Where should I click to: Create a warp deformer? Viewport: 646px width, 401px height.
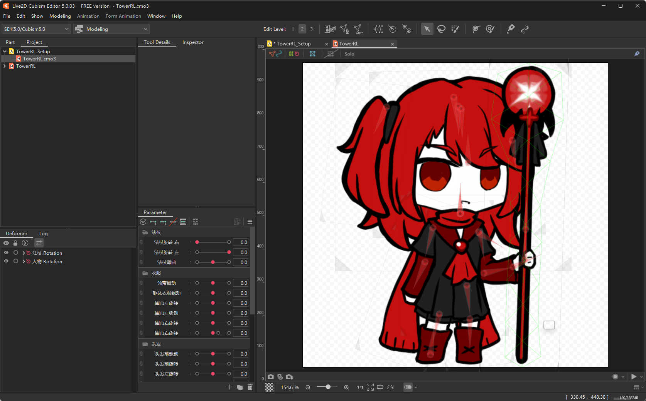coord(378,29)
